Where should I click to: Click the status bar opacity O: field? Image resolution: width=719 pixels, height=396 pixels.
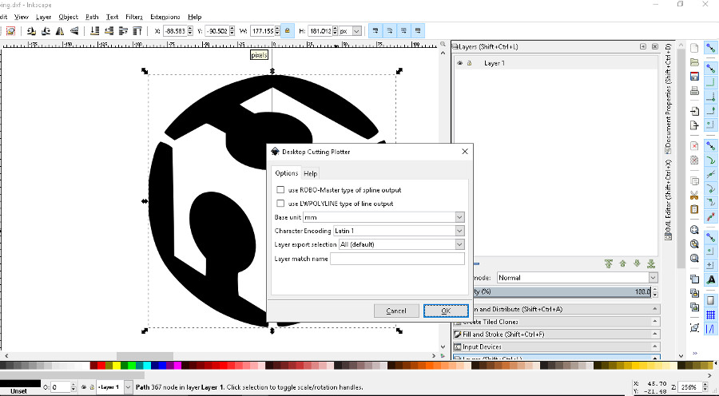(61, 387)
